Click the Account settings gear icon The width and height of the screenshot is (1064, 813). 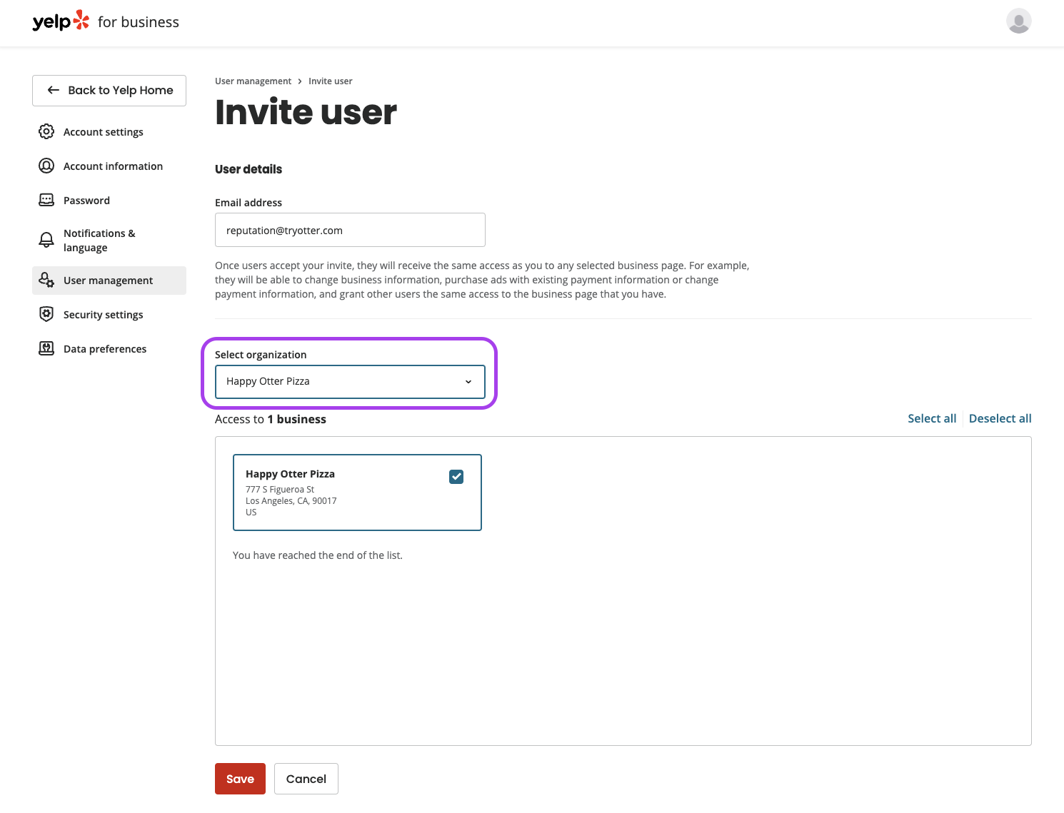tap(46, 131)
